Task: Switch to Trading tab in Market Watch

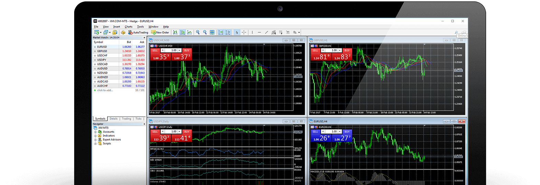Action: coord(126,119)
